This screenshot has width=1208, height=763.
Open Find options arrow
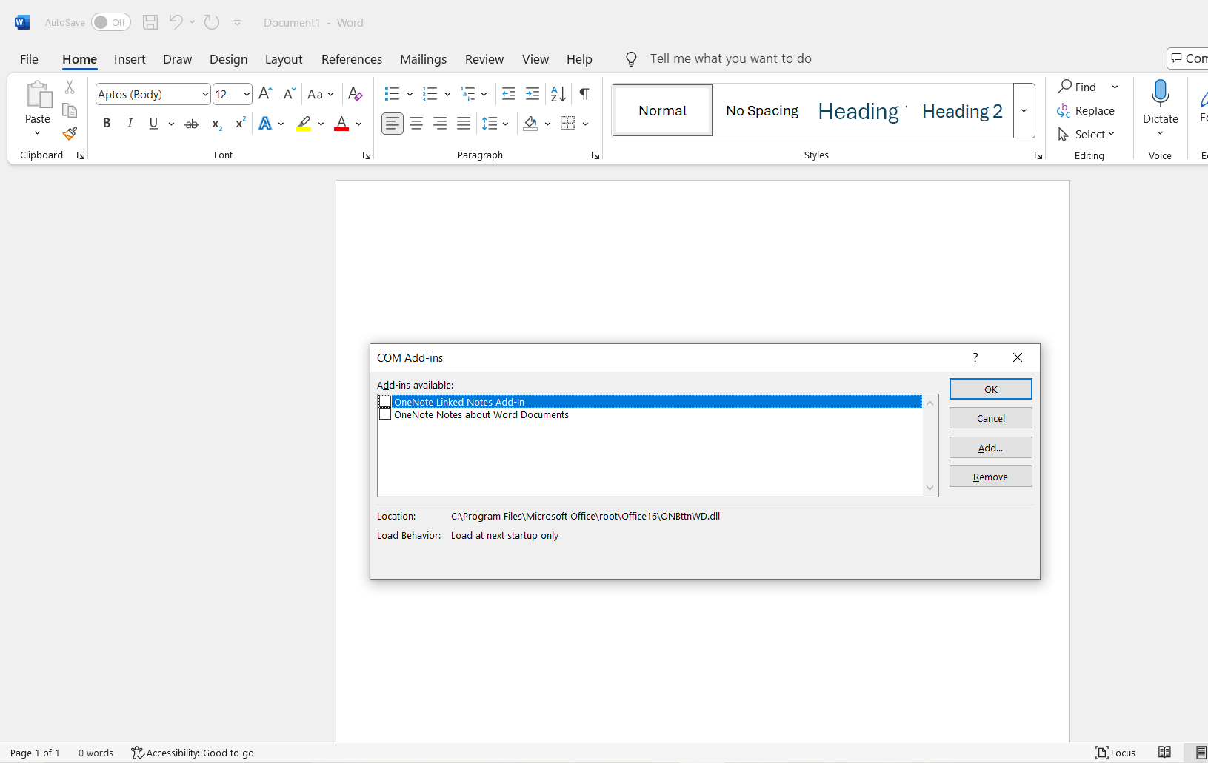point(1115,87)
